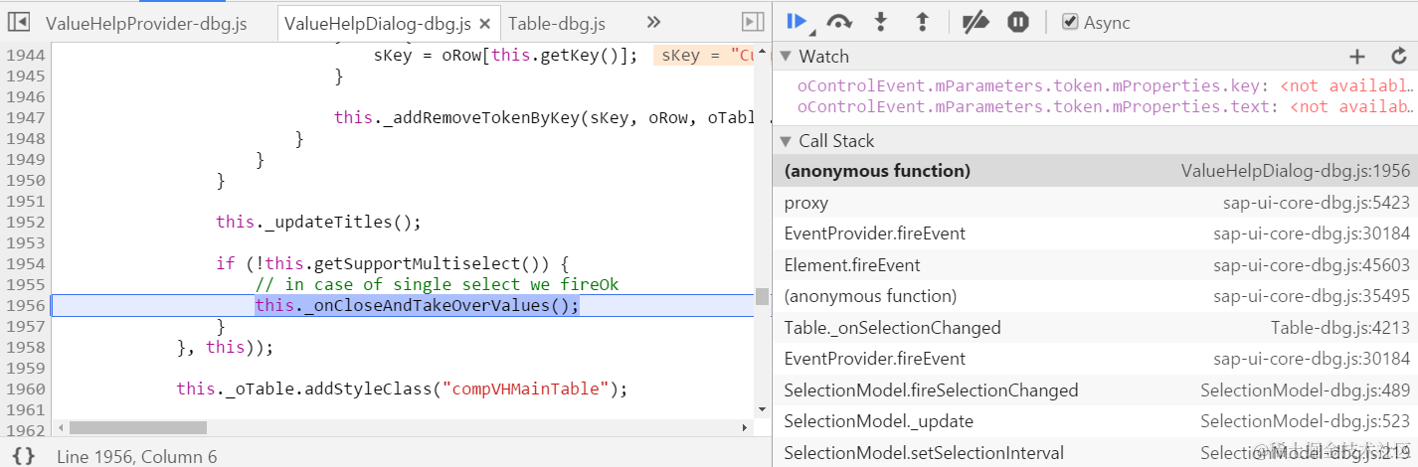The height and width of the screenshot is (467, 1418).
Task: Set breakpoint on line number 1947
Action: pos(25,117)
